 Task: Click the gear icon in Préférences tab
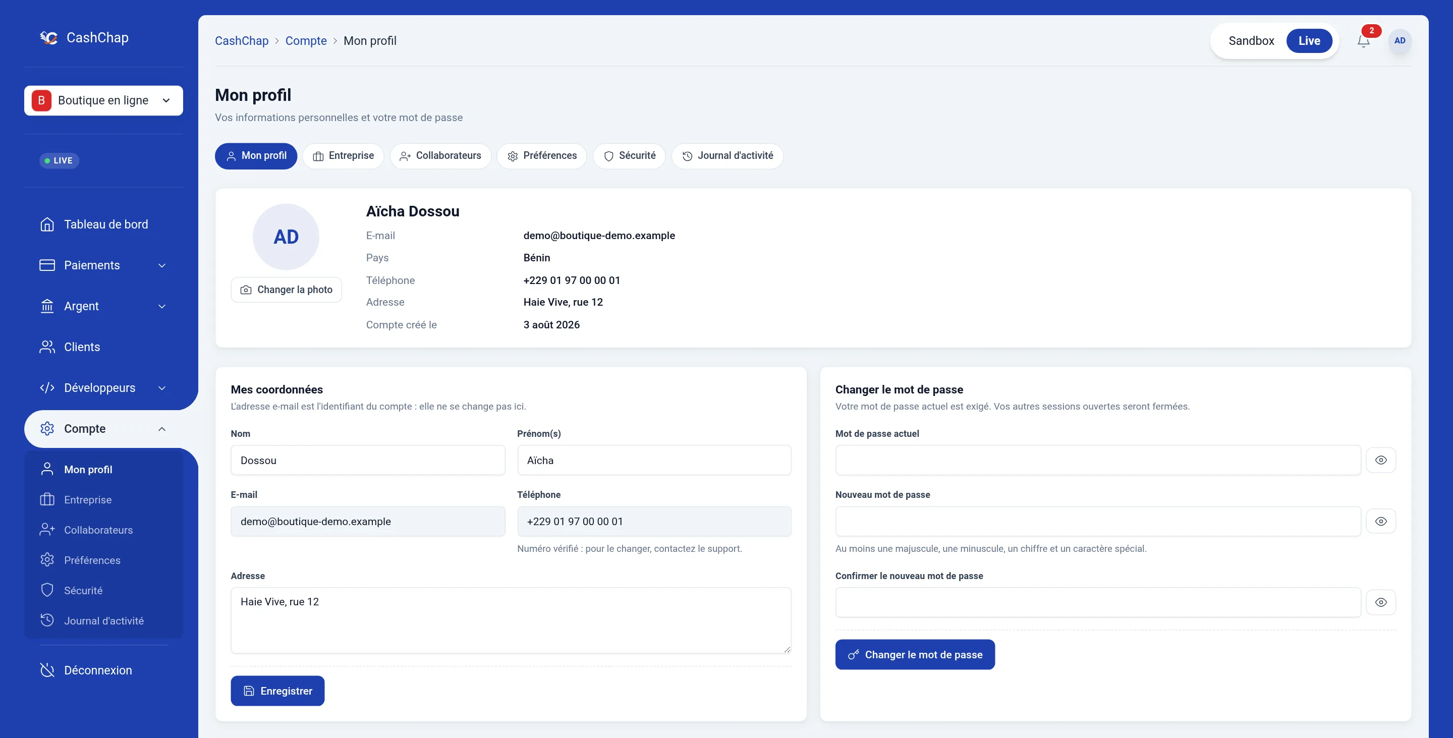coord(513,156)
